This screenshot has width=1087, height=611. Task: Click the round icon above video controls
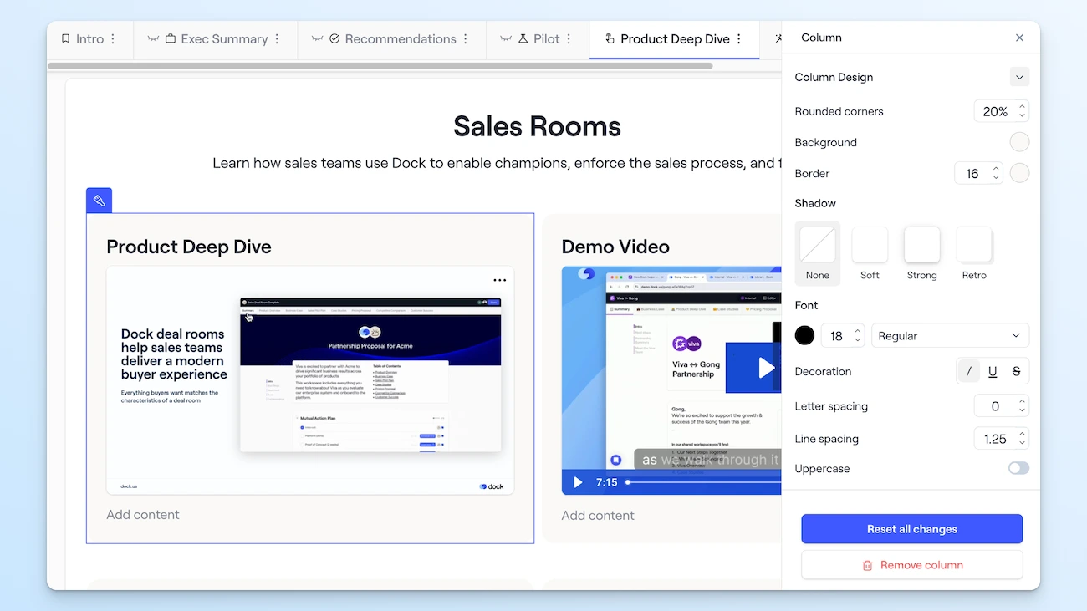point(616,460)
